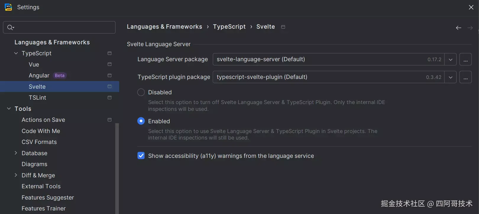Click the search magnifier icon
Screen dimensions: 479x214
click(11, 27)
